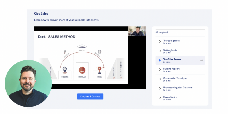
Task: Open the Conversation Techniques lesson title
Action: point(175,78)
